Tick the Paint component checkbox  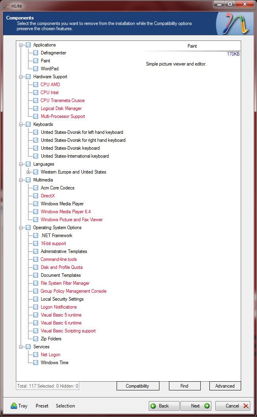click(x=36, y=61)
